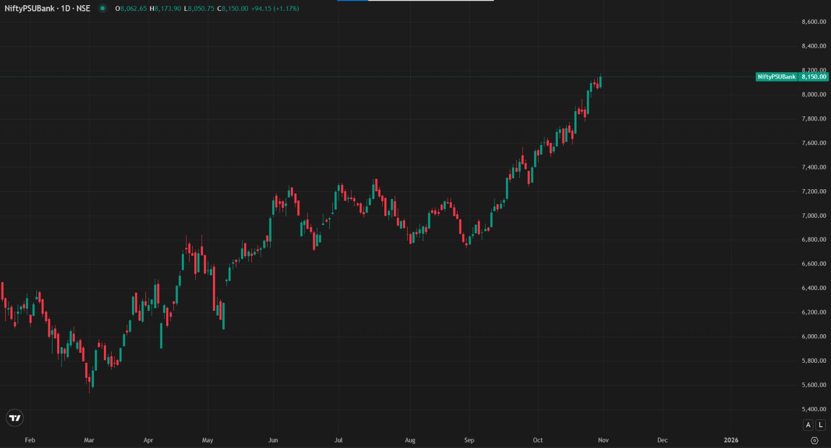Click the 7,600.00 price axis label
The image size is (831, 448).
tap(814, 143)
